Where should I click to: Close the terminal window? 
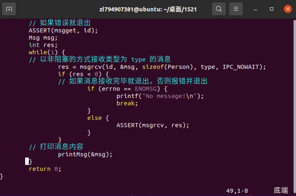click(288, 9)
